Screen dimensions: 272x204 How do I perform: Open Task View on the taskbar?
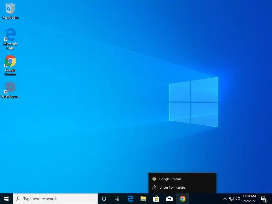tap(117, 199)
